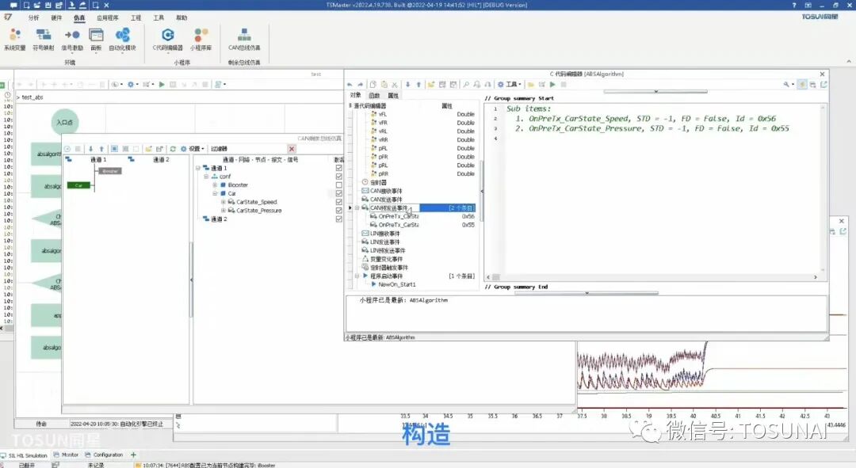This screenshot has width=856, height=468.
Task: Open the 符号映射 ribbon icon
Action: 43,40
